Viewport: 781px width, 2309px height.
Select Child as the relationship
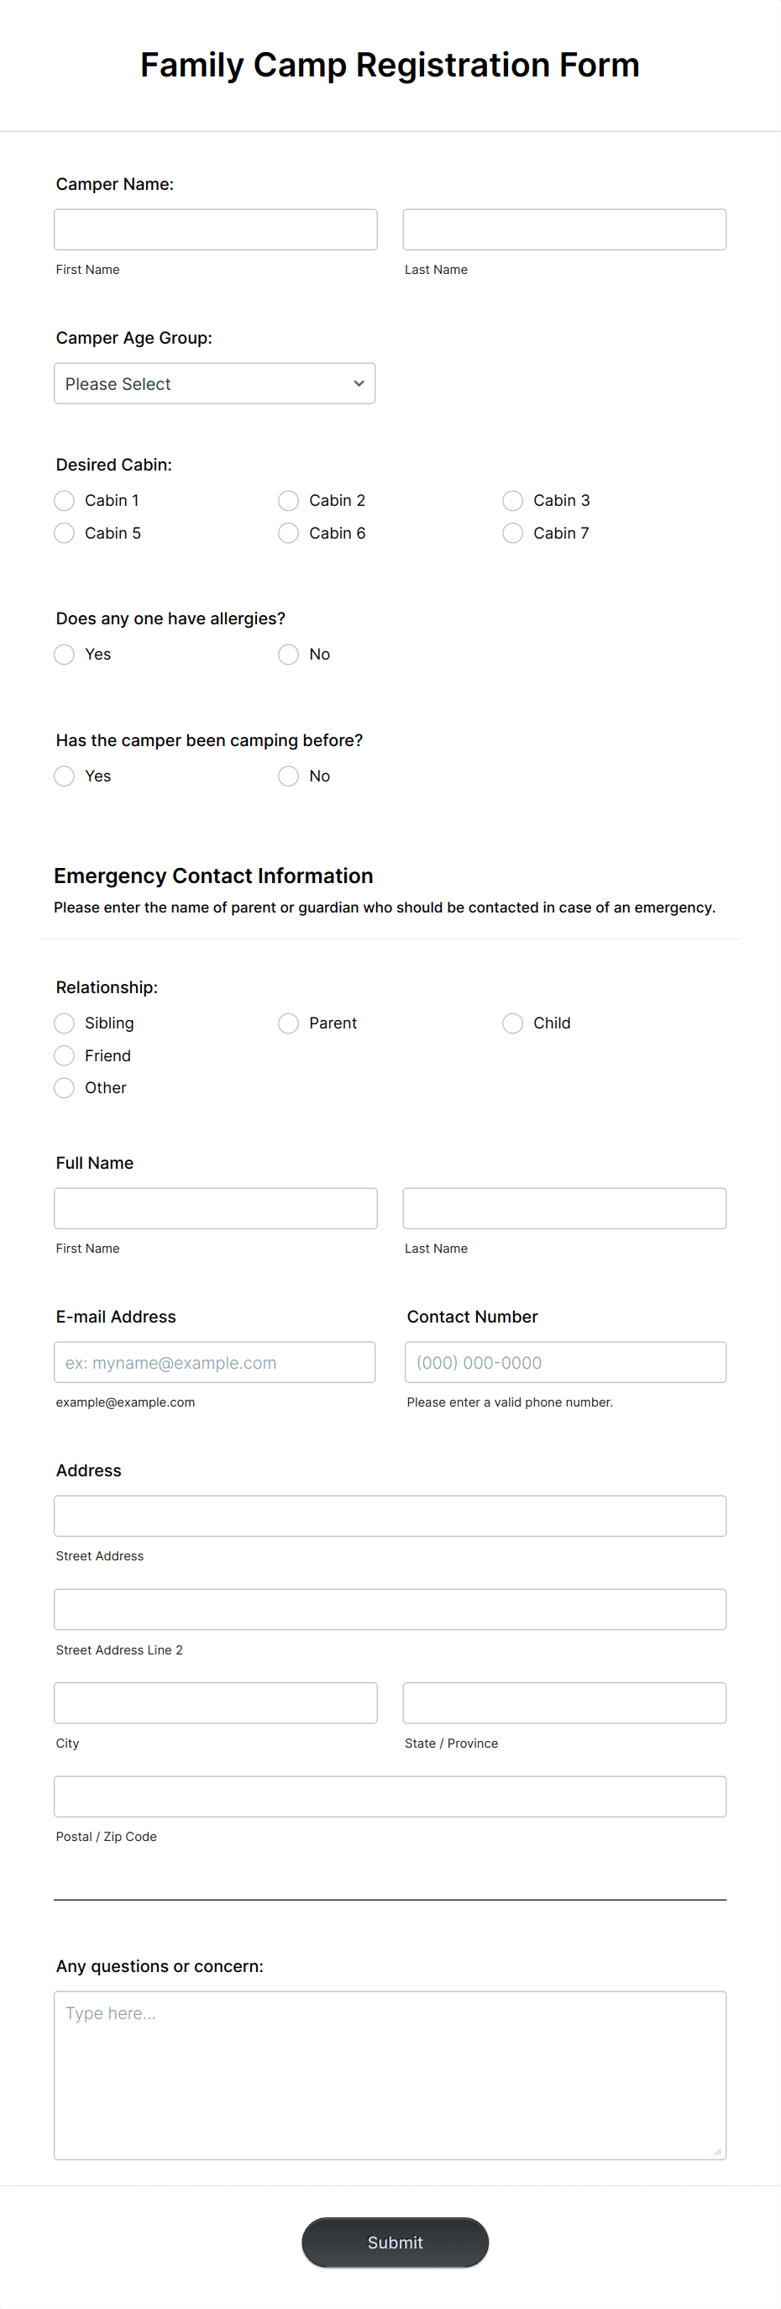pos(511,1023)
